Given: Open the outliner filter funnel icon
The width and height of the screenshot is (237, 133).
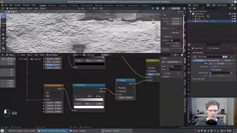Looking at the screenshot, I should coord(230,8).
